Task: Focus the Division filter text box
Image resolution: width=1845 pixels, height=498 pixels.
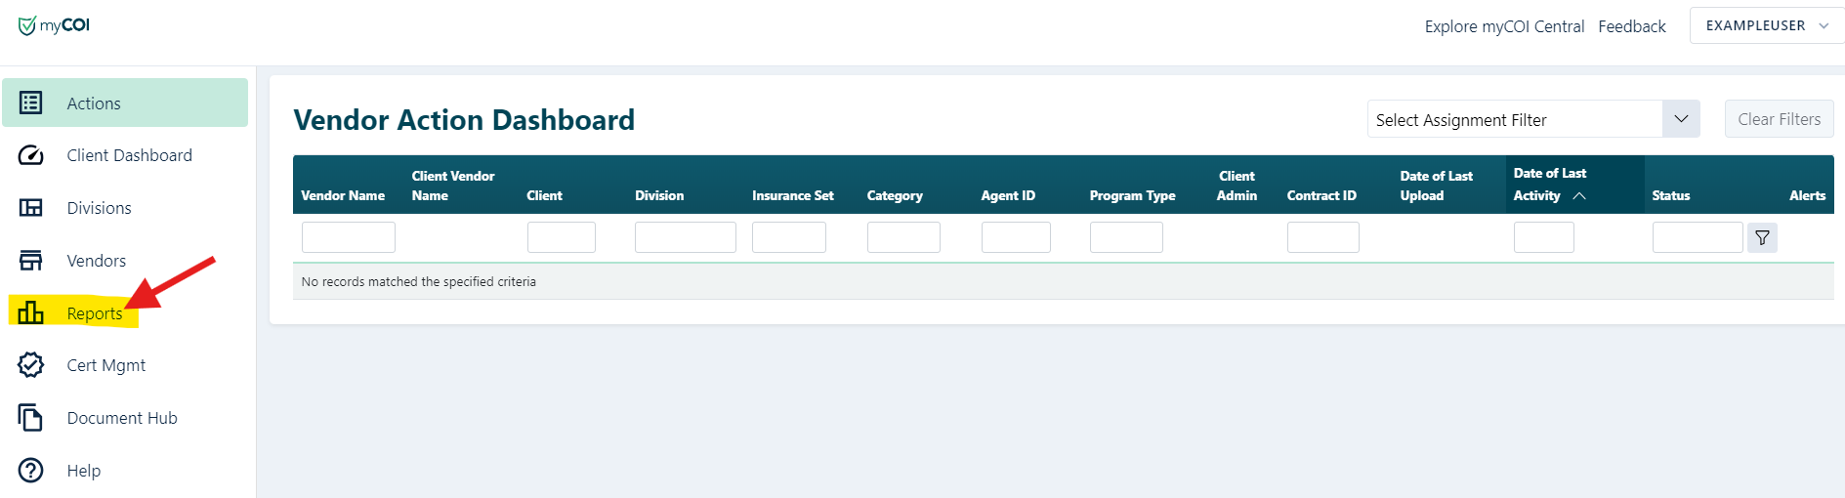Action: 685,237
